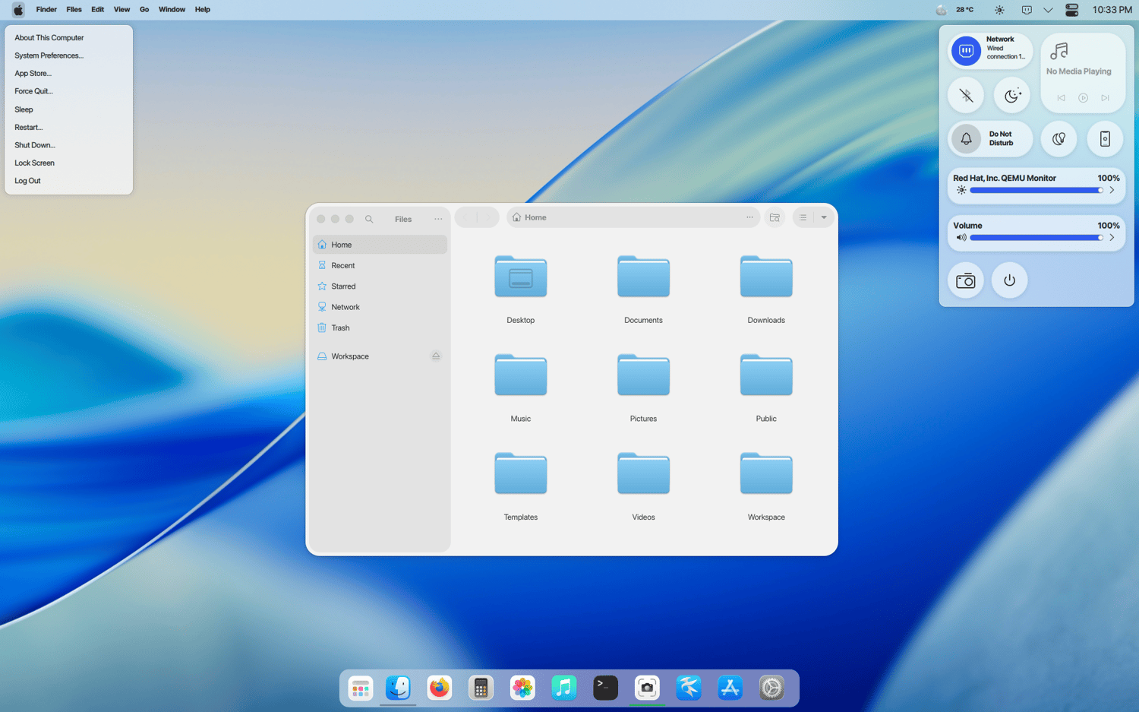Click the screenshot camera icon in control panel
The width and height of the screenshot is (1139, 712).
pyautogui.click(x=966, y=281)
